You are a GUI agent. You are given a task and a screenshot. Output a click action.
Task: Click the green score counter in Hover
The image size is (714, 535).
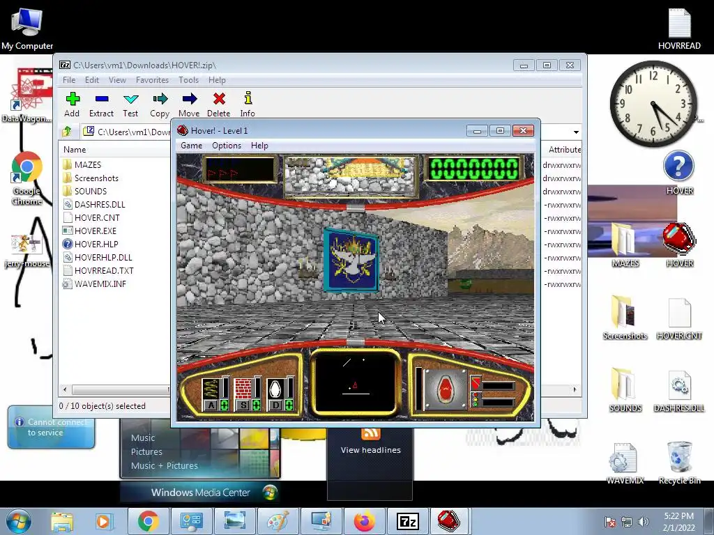tap(473, 169)
